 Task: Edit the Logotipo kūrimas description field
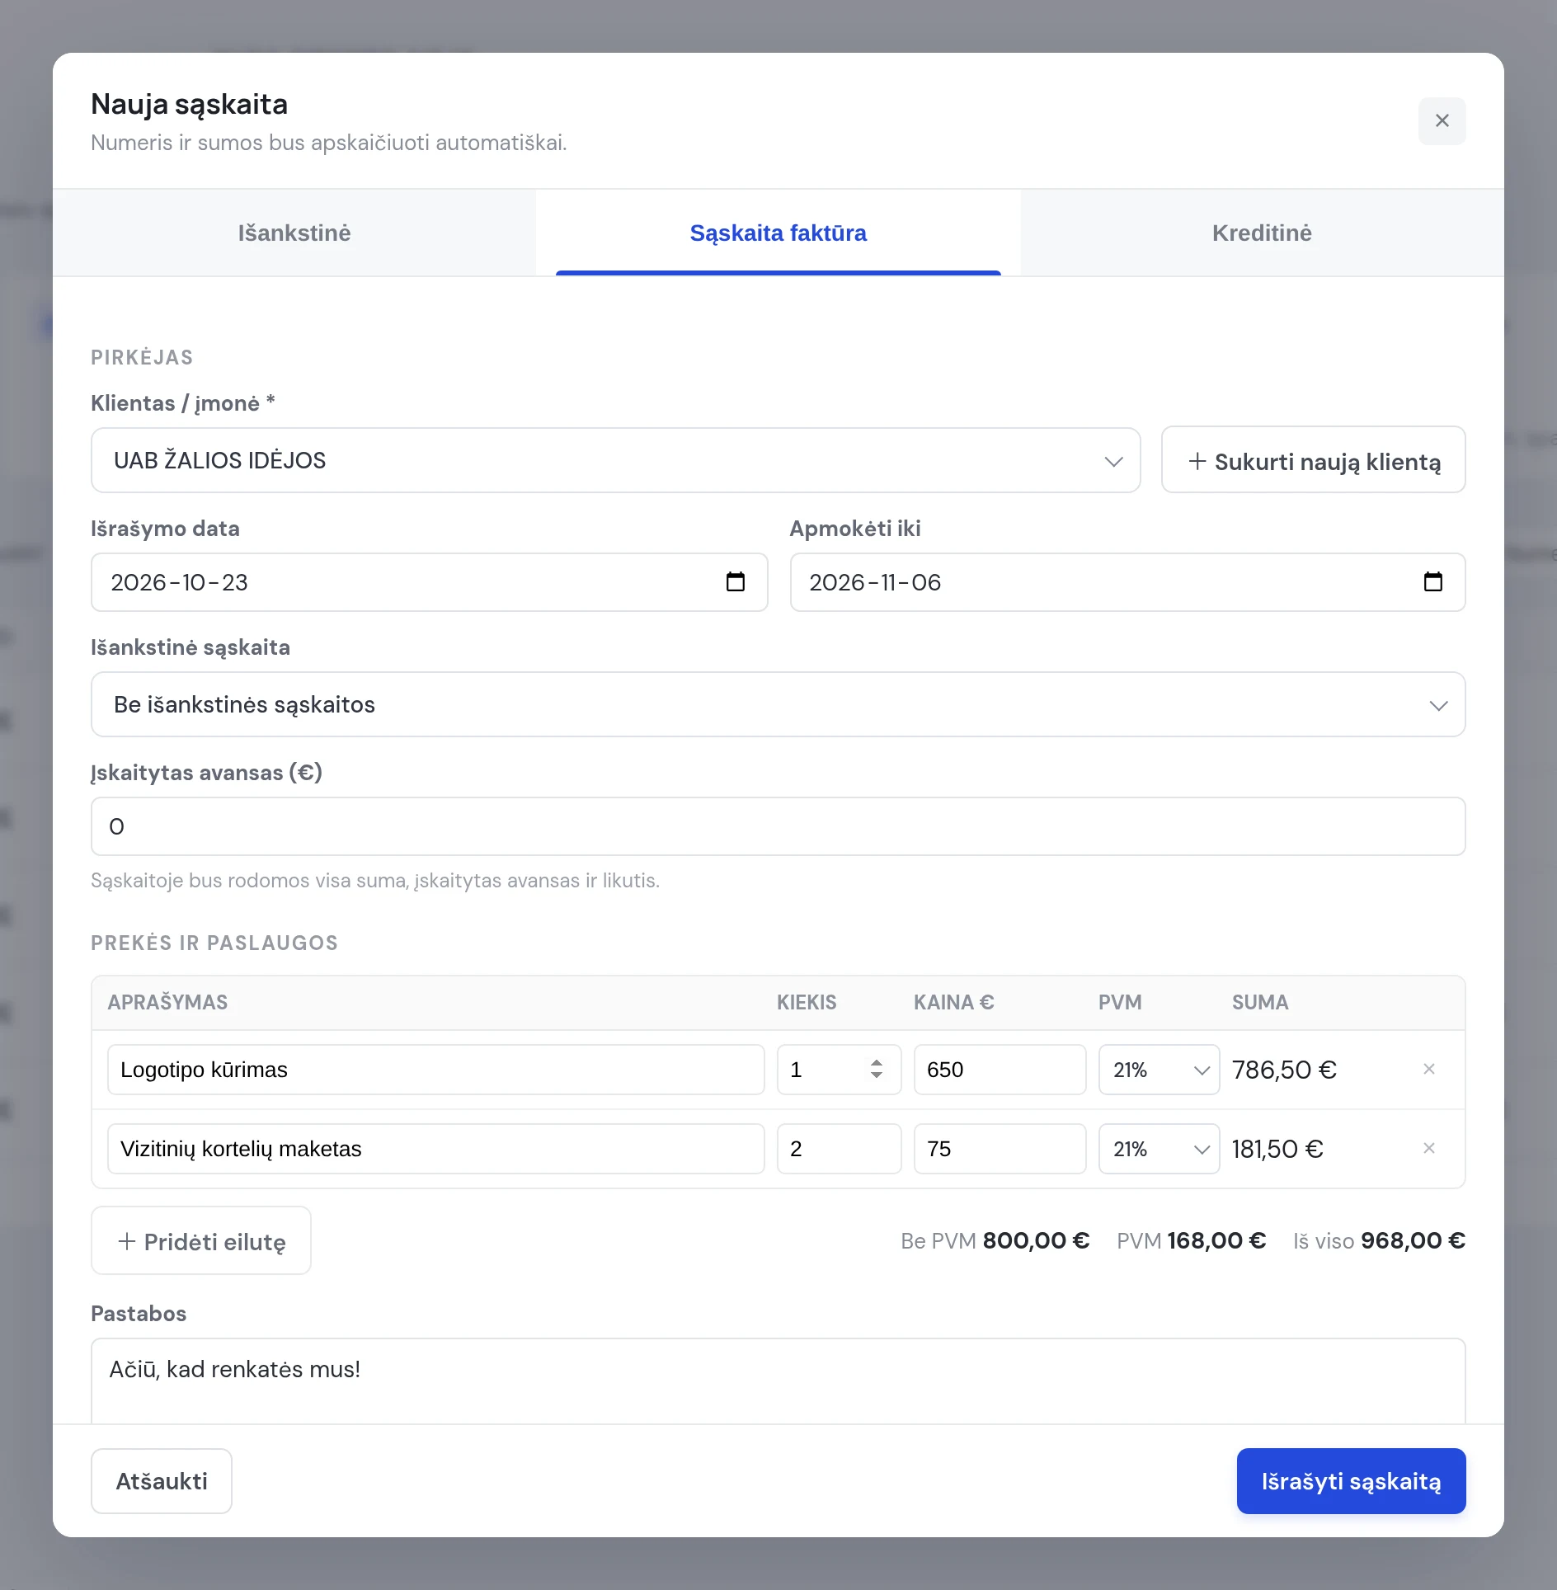click(x=435, y=1070)
